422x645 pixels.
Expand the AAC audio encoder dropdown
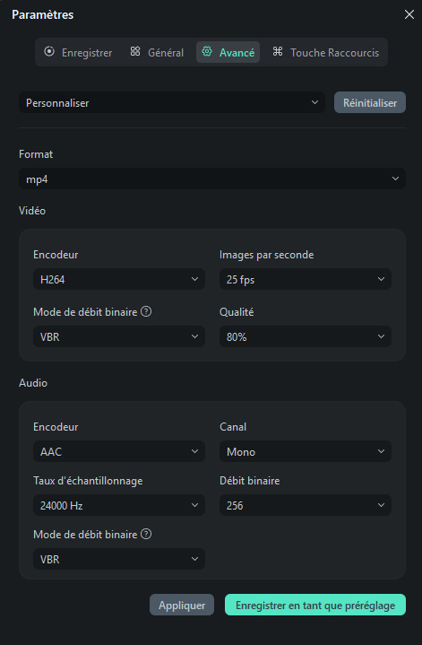pyautogui.click(x=119, y=451)
